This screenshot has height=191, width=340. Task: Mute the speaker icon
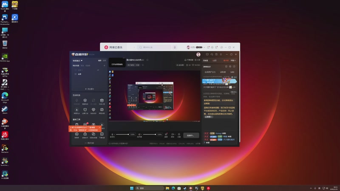[139, 135]
